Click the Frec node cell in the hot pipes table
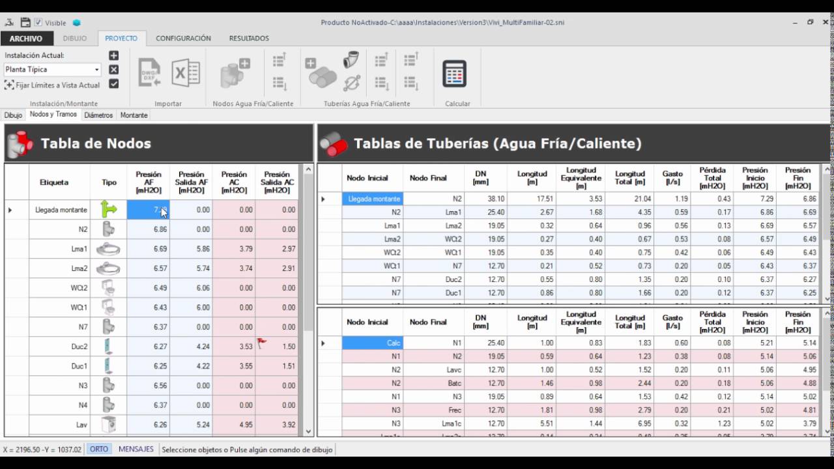The image size is (834, 469). point(435,411)
